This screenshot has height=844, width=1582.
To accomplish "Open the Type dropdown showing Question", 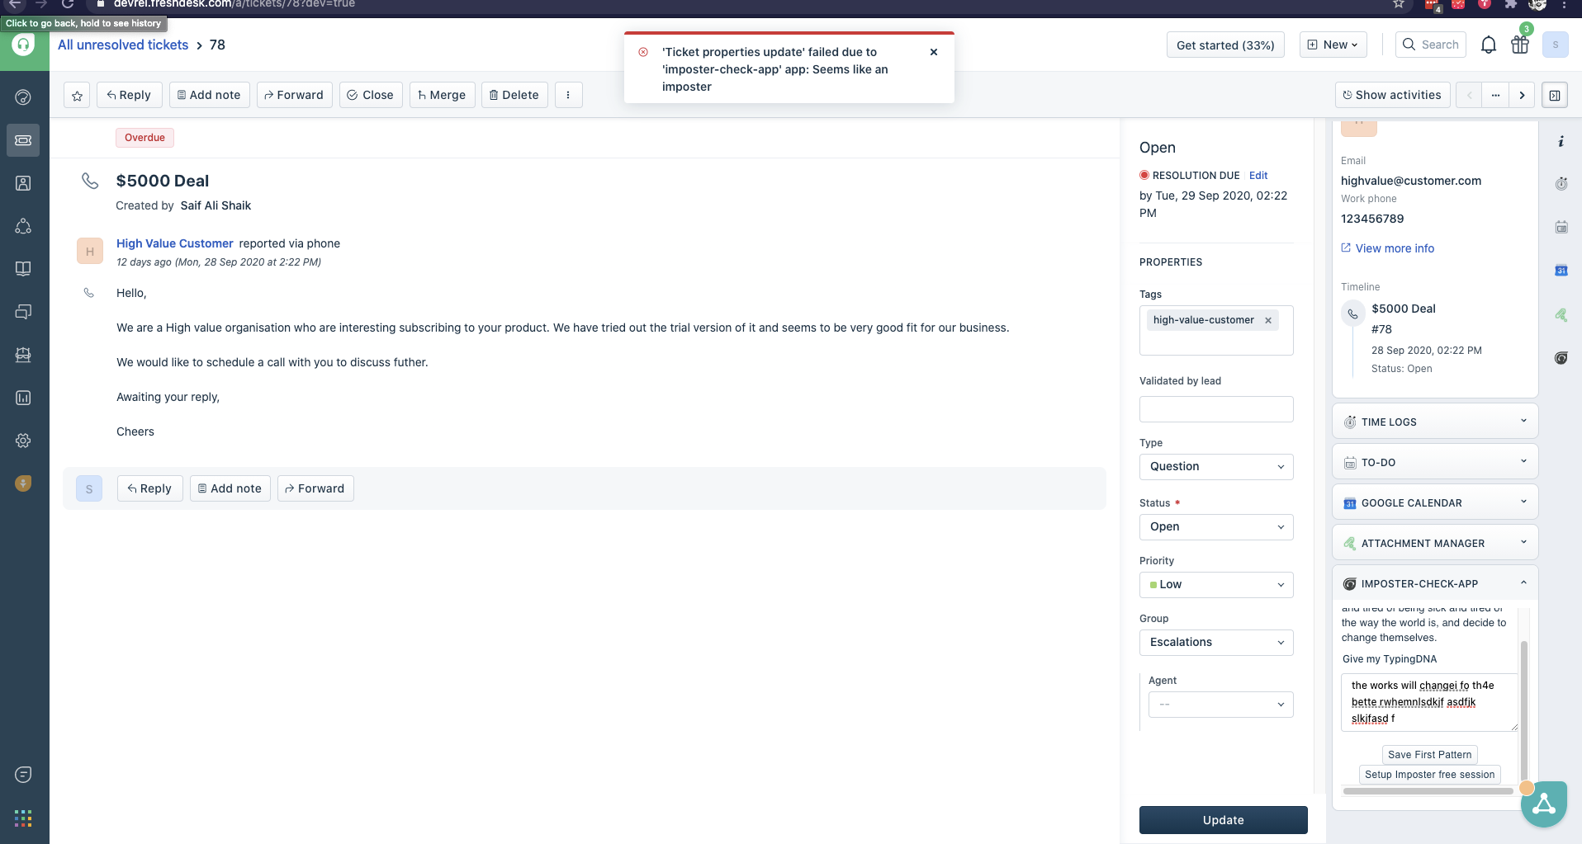I will click(1216, 467).
